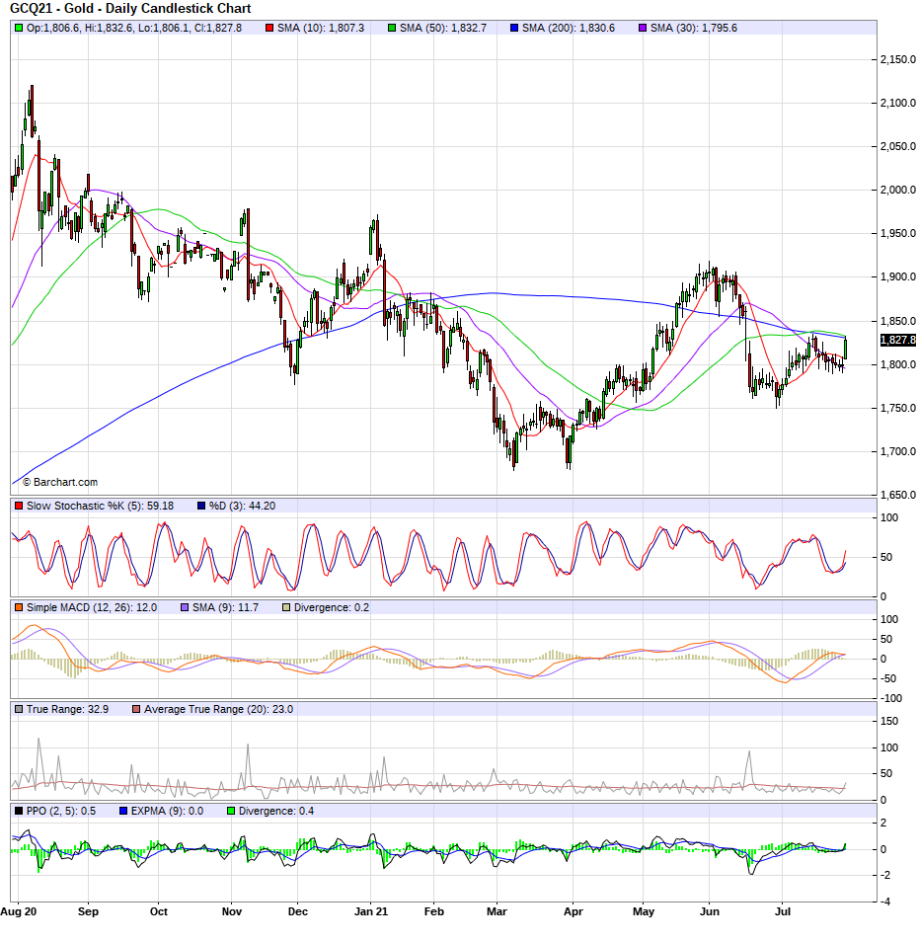Click the Aug 20 date axis label
The height and width of the screenshot is (942, 918).
click(x=19, y=911)
